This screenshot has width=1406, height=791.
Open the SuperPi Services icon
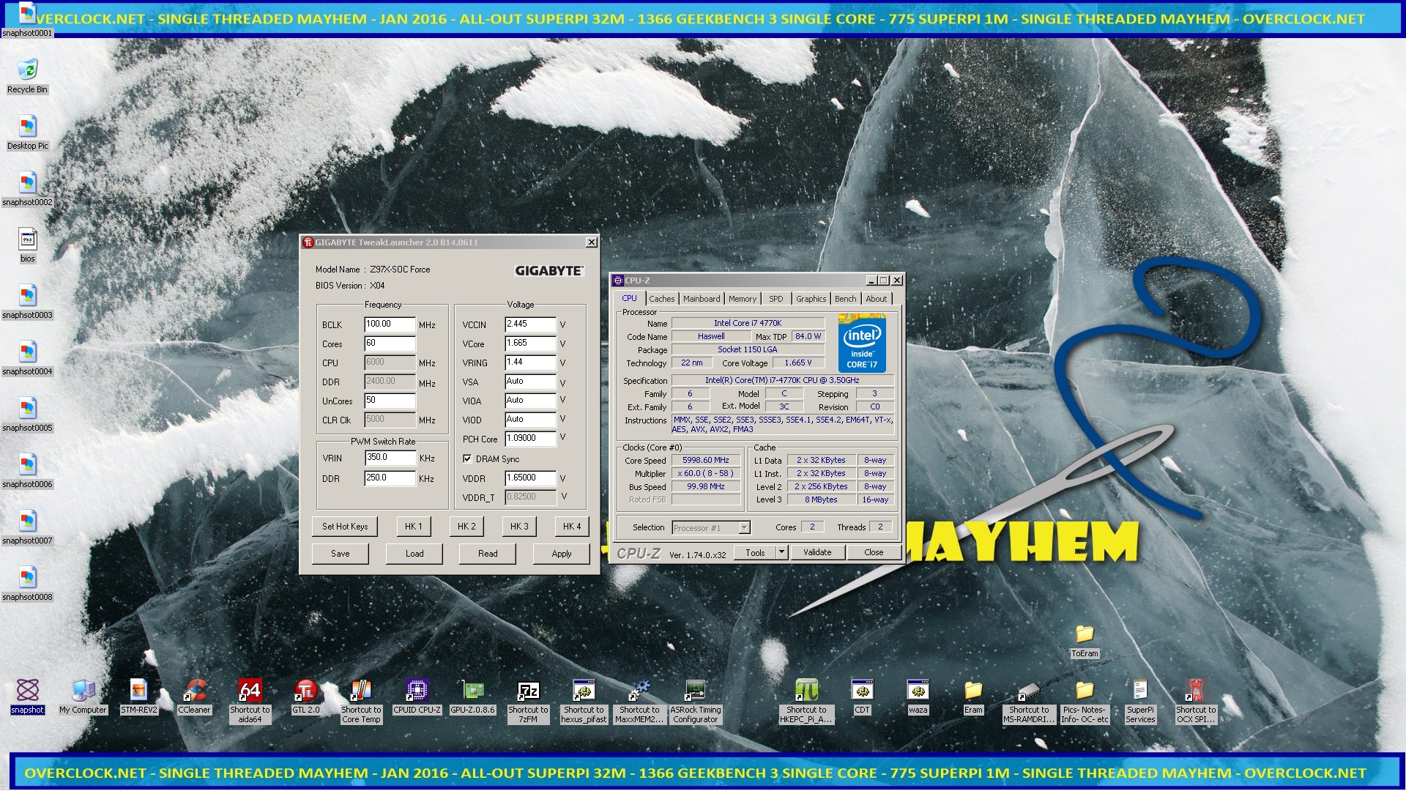click(x=1141, y=701)
